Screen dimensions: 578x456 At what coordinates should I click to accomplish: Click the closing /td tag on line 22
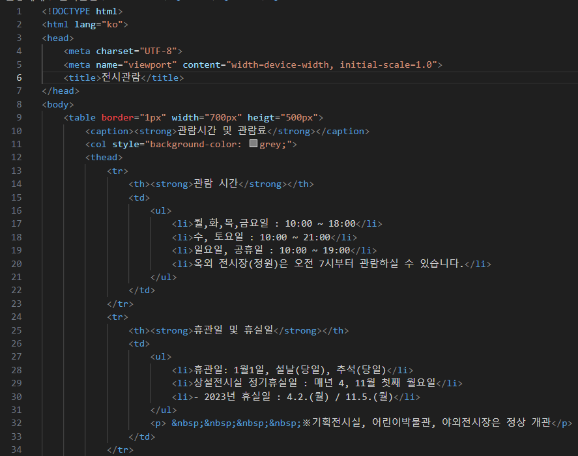[x=142, y=291]
